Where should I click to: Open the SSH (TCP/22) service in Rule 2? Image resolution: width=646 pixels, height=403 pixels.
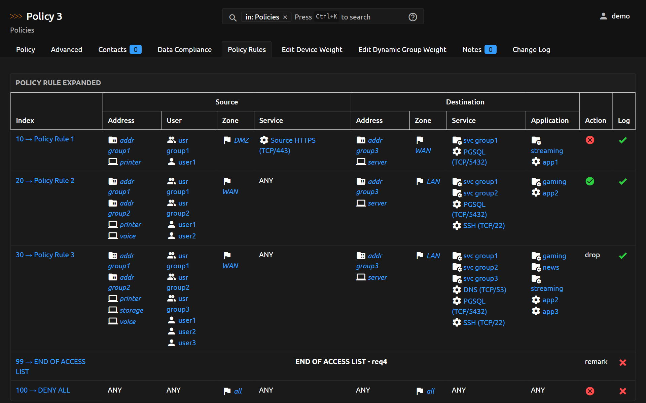483,226
